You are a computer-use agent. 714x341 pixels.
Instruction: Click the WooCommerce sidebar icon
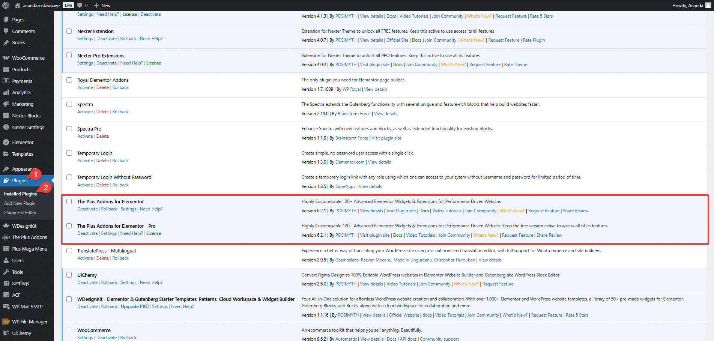(6, 58)
